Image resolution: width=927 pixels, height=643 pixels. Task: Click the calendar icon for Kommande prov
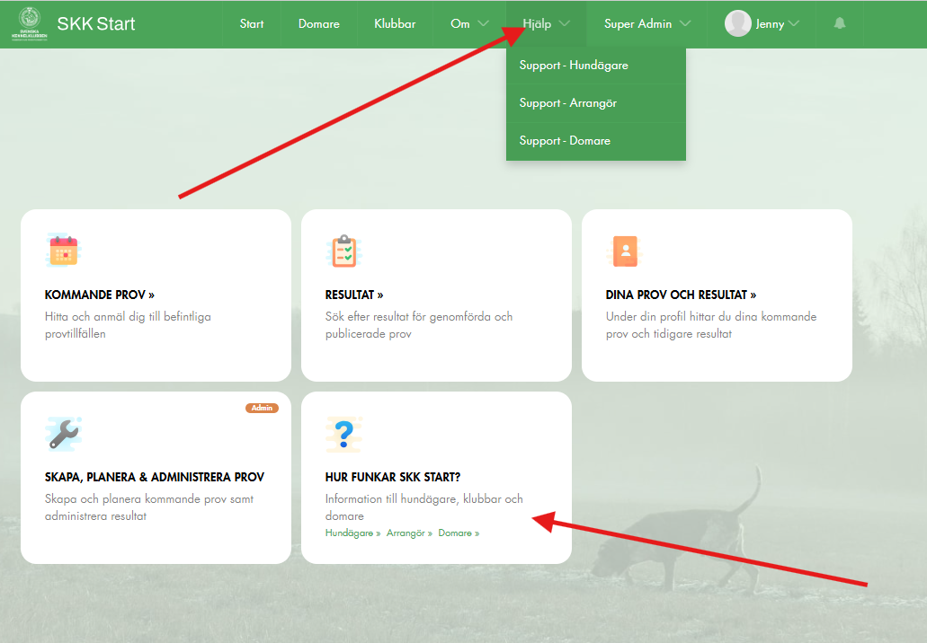(x=63, y=251)
